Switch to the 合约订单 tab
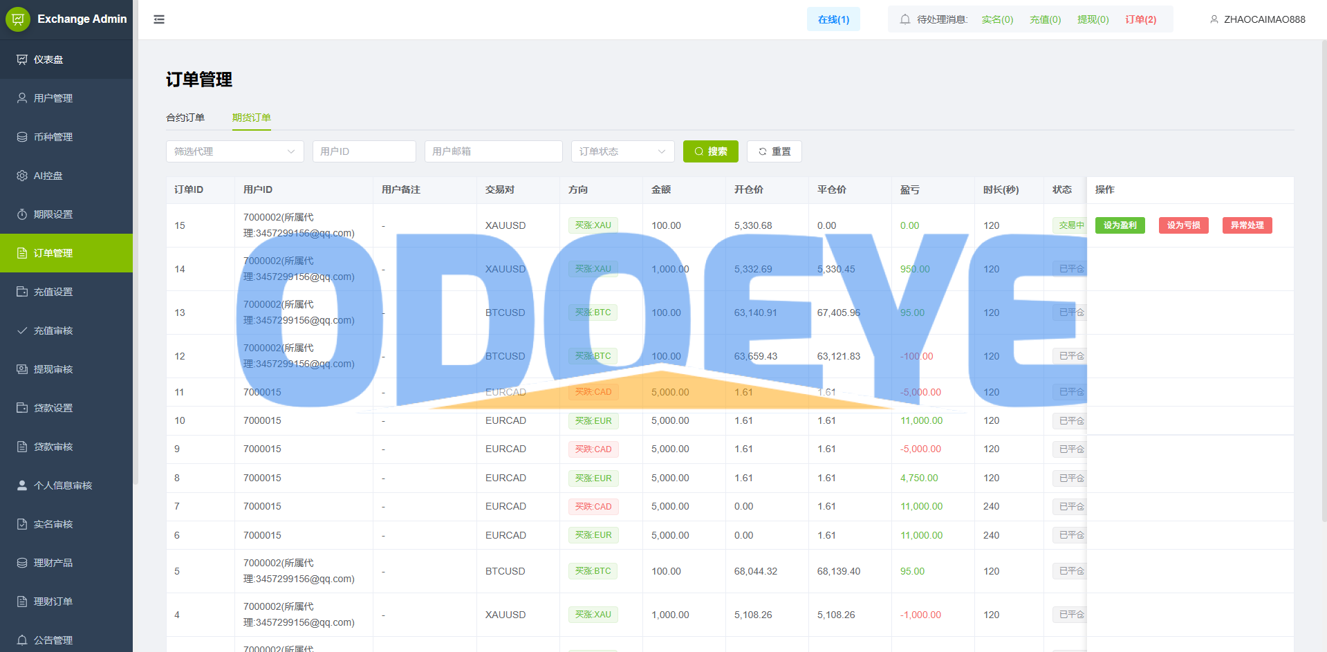The height and width of the screenshot is (652, 1327). coord(185,118)
